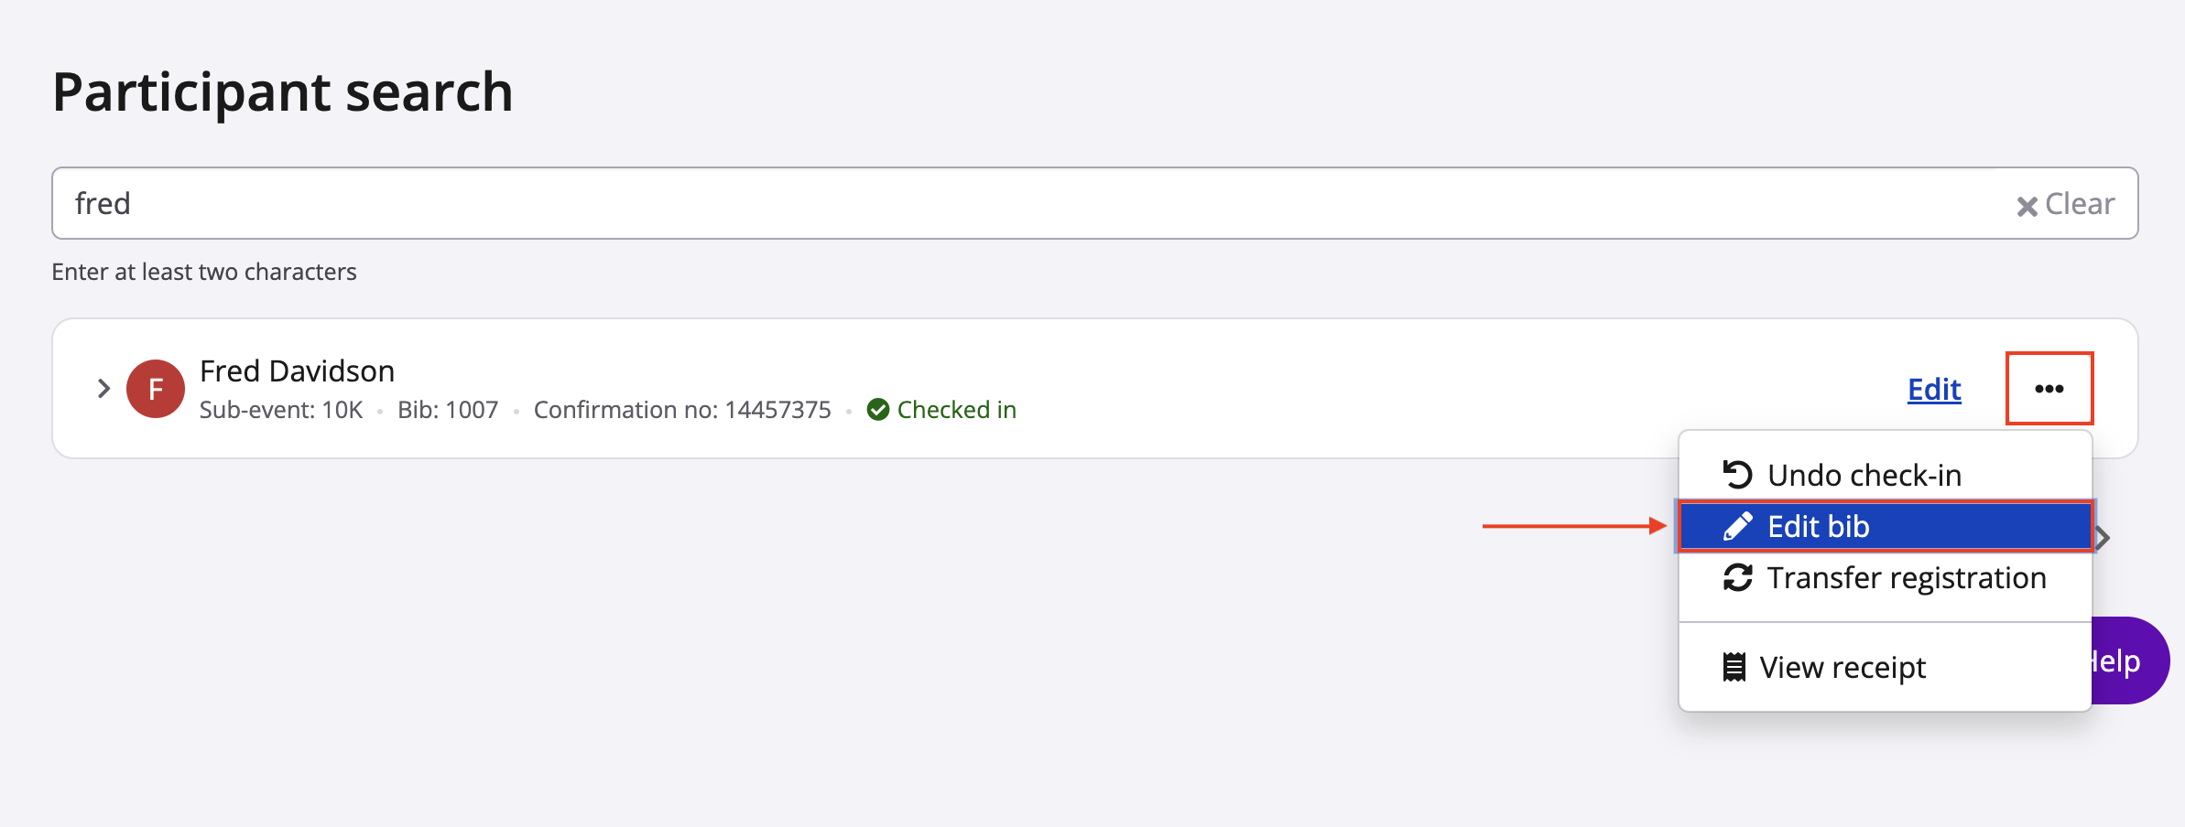The width and height of the screenshot is (2185, 827).
Task: Select the Fred Davidson name
Action: pyautogui.click(x=297, y=371)
